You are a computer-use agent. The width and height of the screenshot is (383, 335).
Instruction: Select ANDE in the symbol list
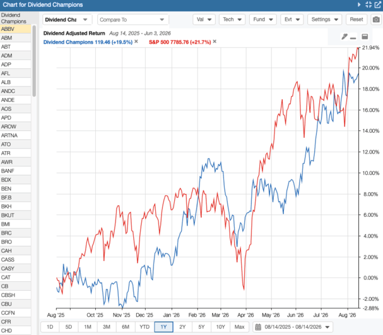15,100
